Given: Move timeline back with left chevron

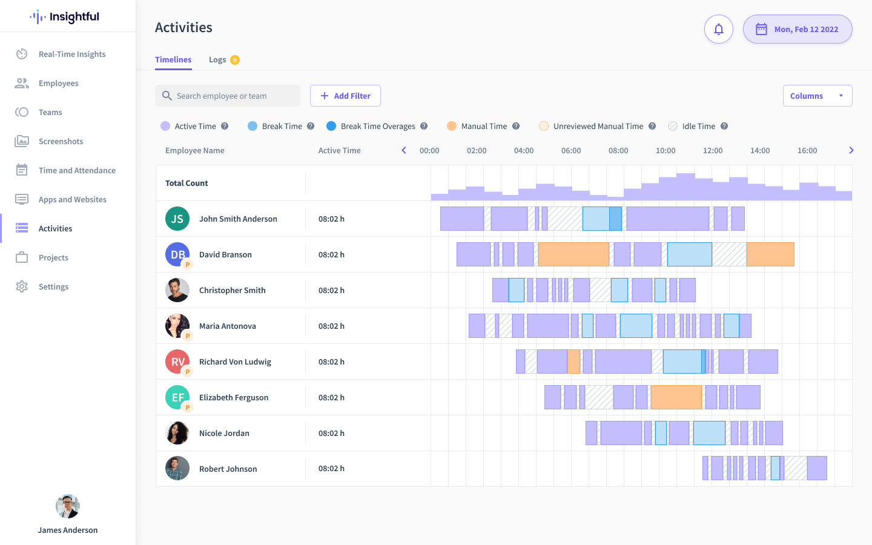Looking at the screenshot, I should tap(404, 150).
